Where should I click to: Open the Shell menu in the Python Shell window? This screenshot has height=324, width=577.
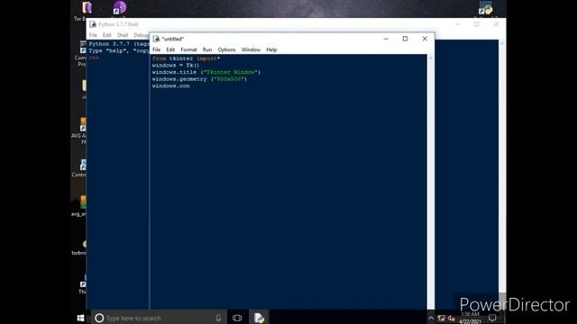[x=123, y=35]
